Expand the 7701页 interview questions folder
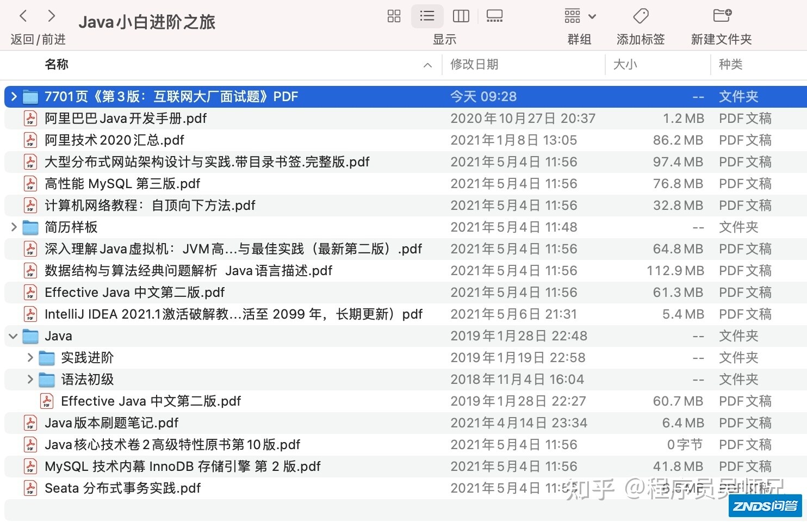Viewport: 807px width, 522px height. pos(14,97)
